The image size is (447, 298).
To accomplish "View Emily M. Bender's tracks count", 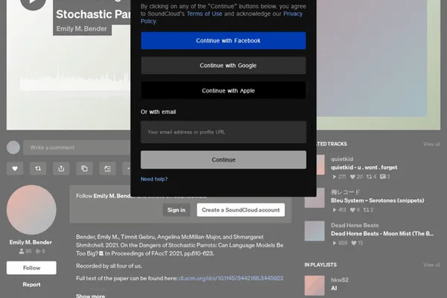I will click(40, 251).
